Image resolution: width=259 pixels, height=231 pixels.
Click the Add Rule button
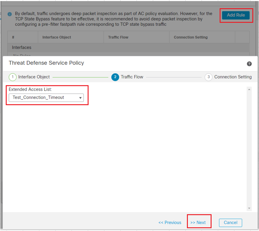(236, 15)
